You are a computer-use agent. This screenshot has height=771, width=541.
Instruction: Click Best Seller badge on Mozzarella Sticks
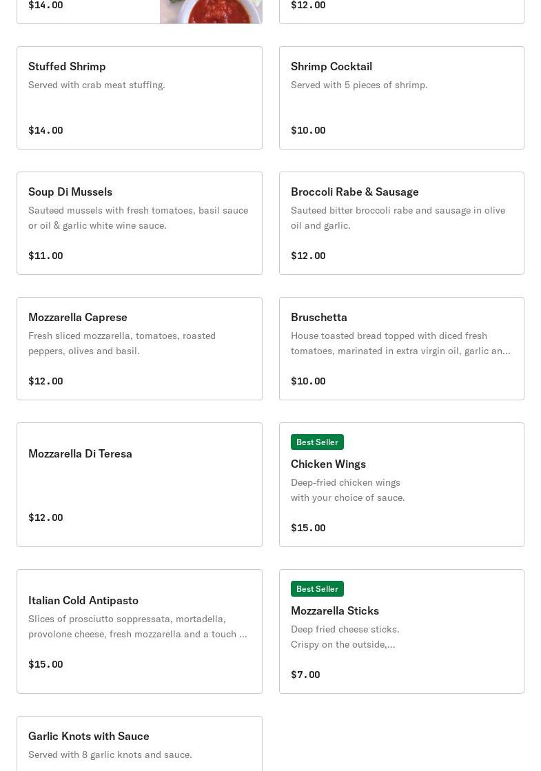click(x=317, y=589)
